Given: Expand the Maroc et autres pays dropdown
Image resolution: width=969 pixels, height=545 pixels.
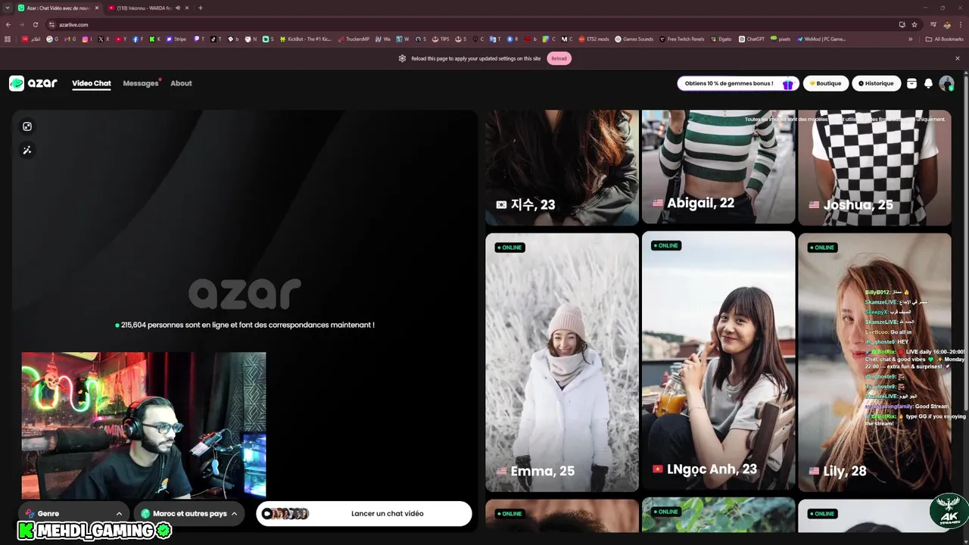Looking at the screenshot, I should click(189, 513).
